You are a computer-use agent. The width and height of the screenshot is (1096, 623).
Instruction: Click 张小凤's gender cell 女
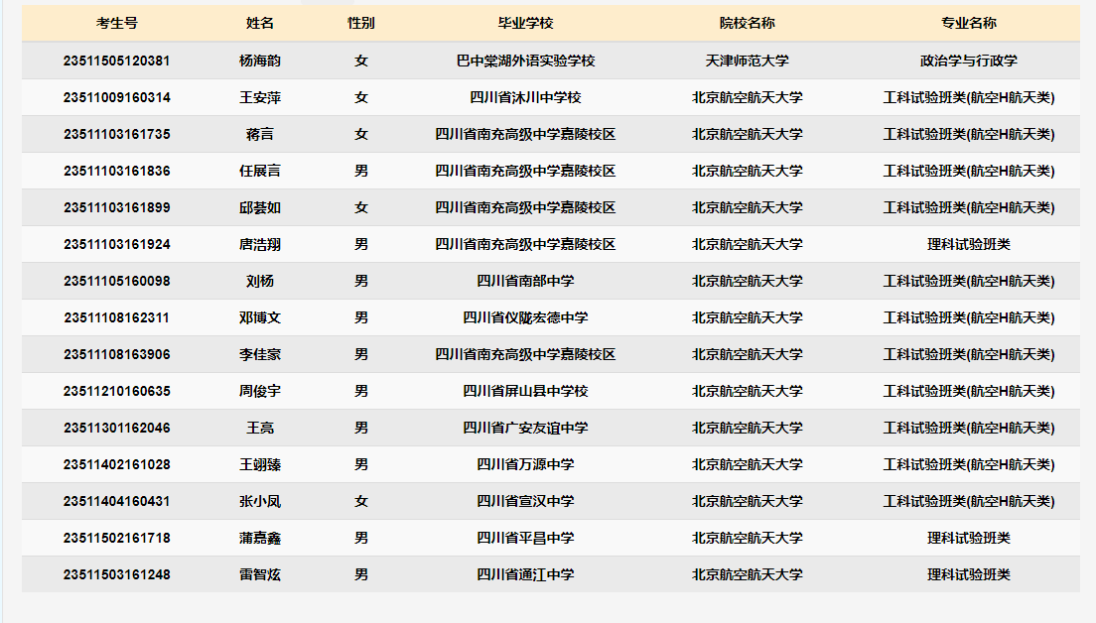[x=360, y=501]
